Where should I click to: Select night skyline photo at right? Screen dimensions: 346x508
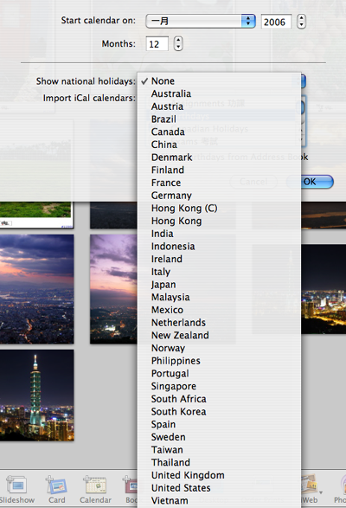click(324, 289)
